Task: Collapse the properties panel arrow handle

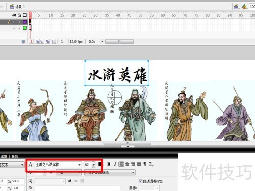Action: pos(127,146)
